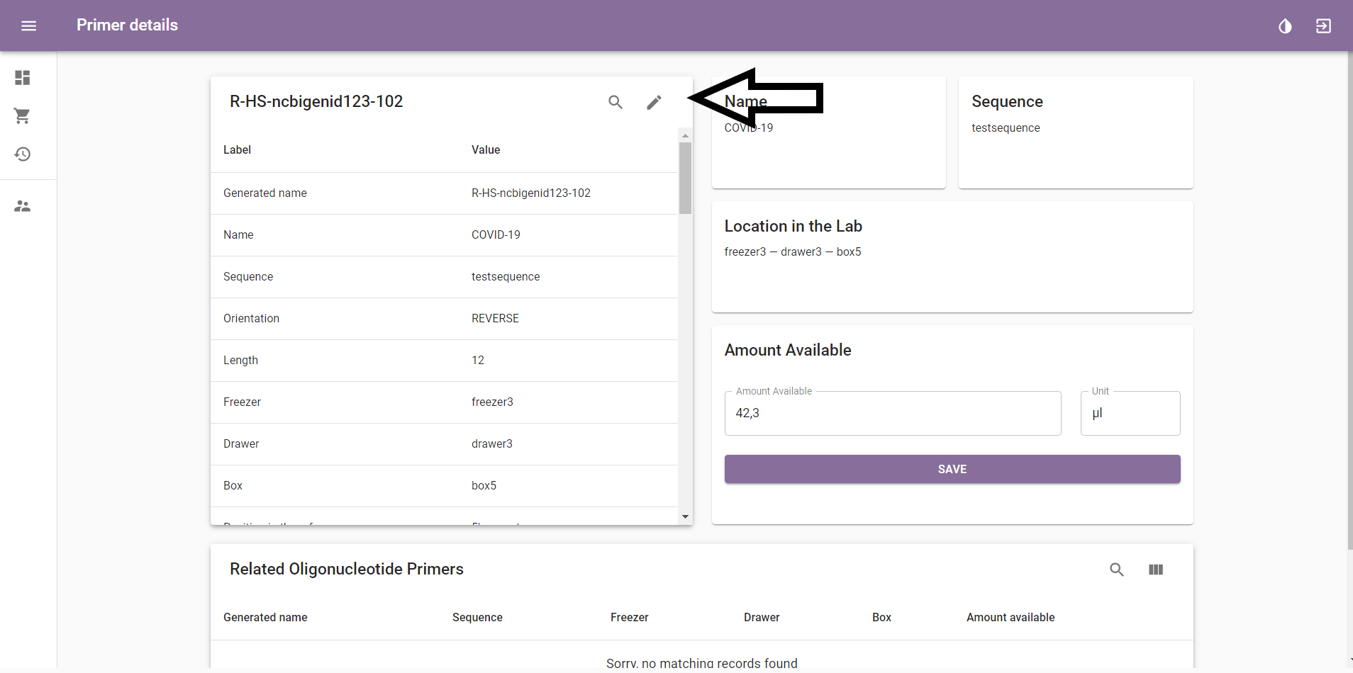The image size is (1353, 673).
Task: Search the Related Oligonucleotide Primers table
Action: click(1117, 570)
